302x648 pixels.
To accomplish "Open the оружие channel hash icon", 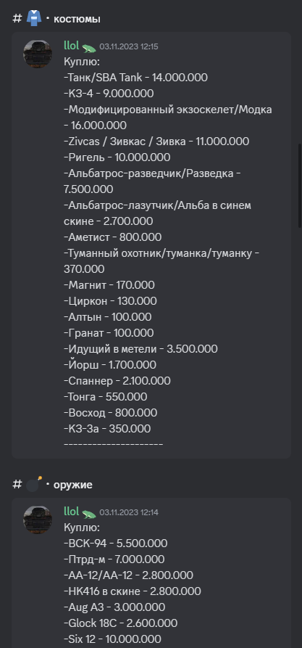I will point(17,485).
